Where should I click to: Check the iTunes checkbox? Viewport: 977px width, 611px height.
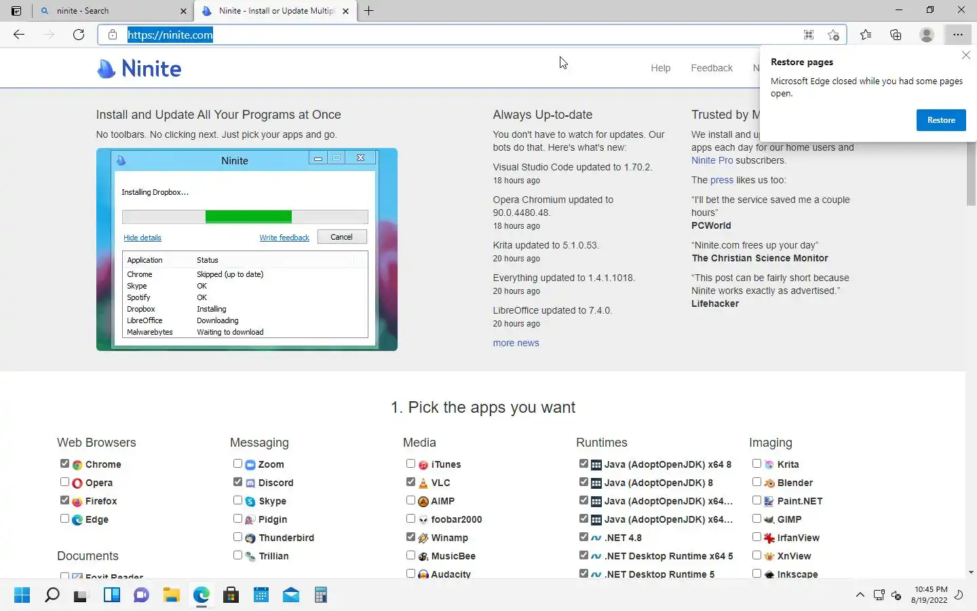(x=410, y=464)
